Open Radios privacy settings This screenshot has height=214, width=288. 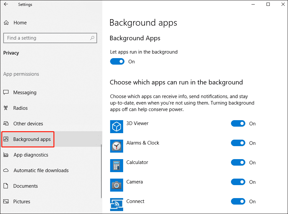pos(51,108)
